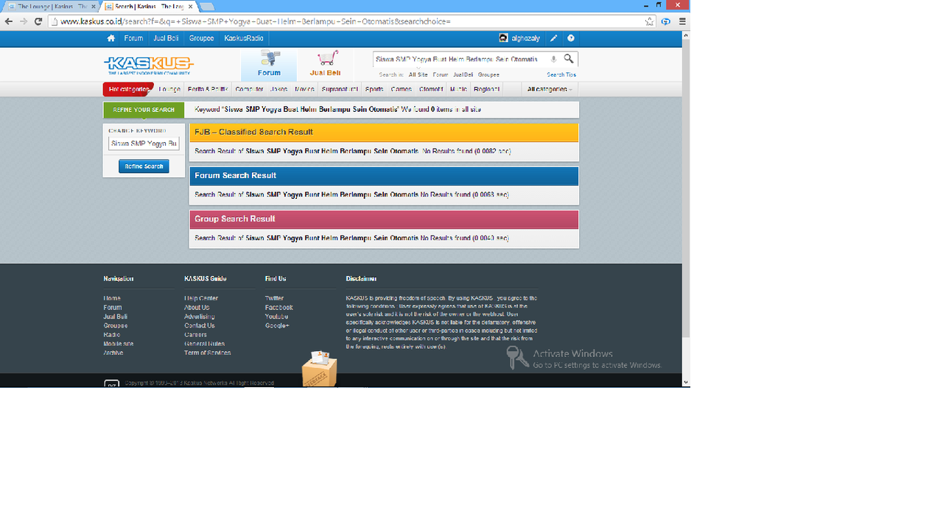Select Forum search scope under search box
Screen dimensions: 943x530
441,74
